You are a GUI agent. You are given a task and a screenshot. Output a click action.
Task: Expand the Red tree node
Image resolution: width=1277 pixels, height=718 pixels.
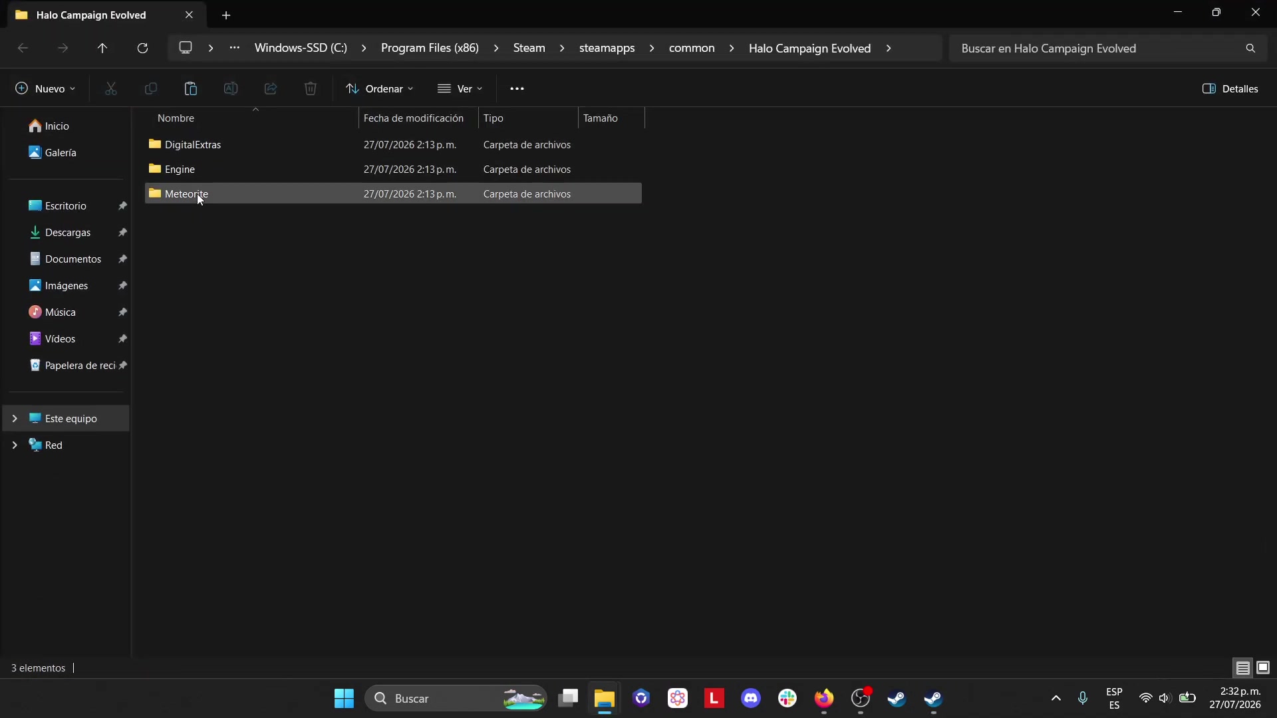tap(15, 445)
